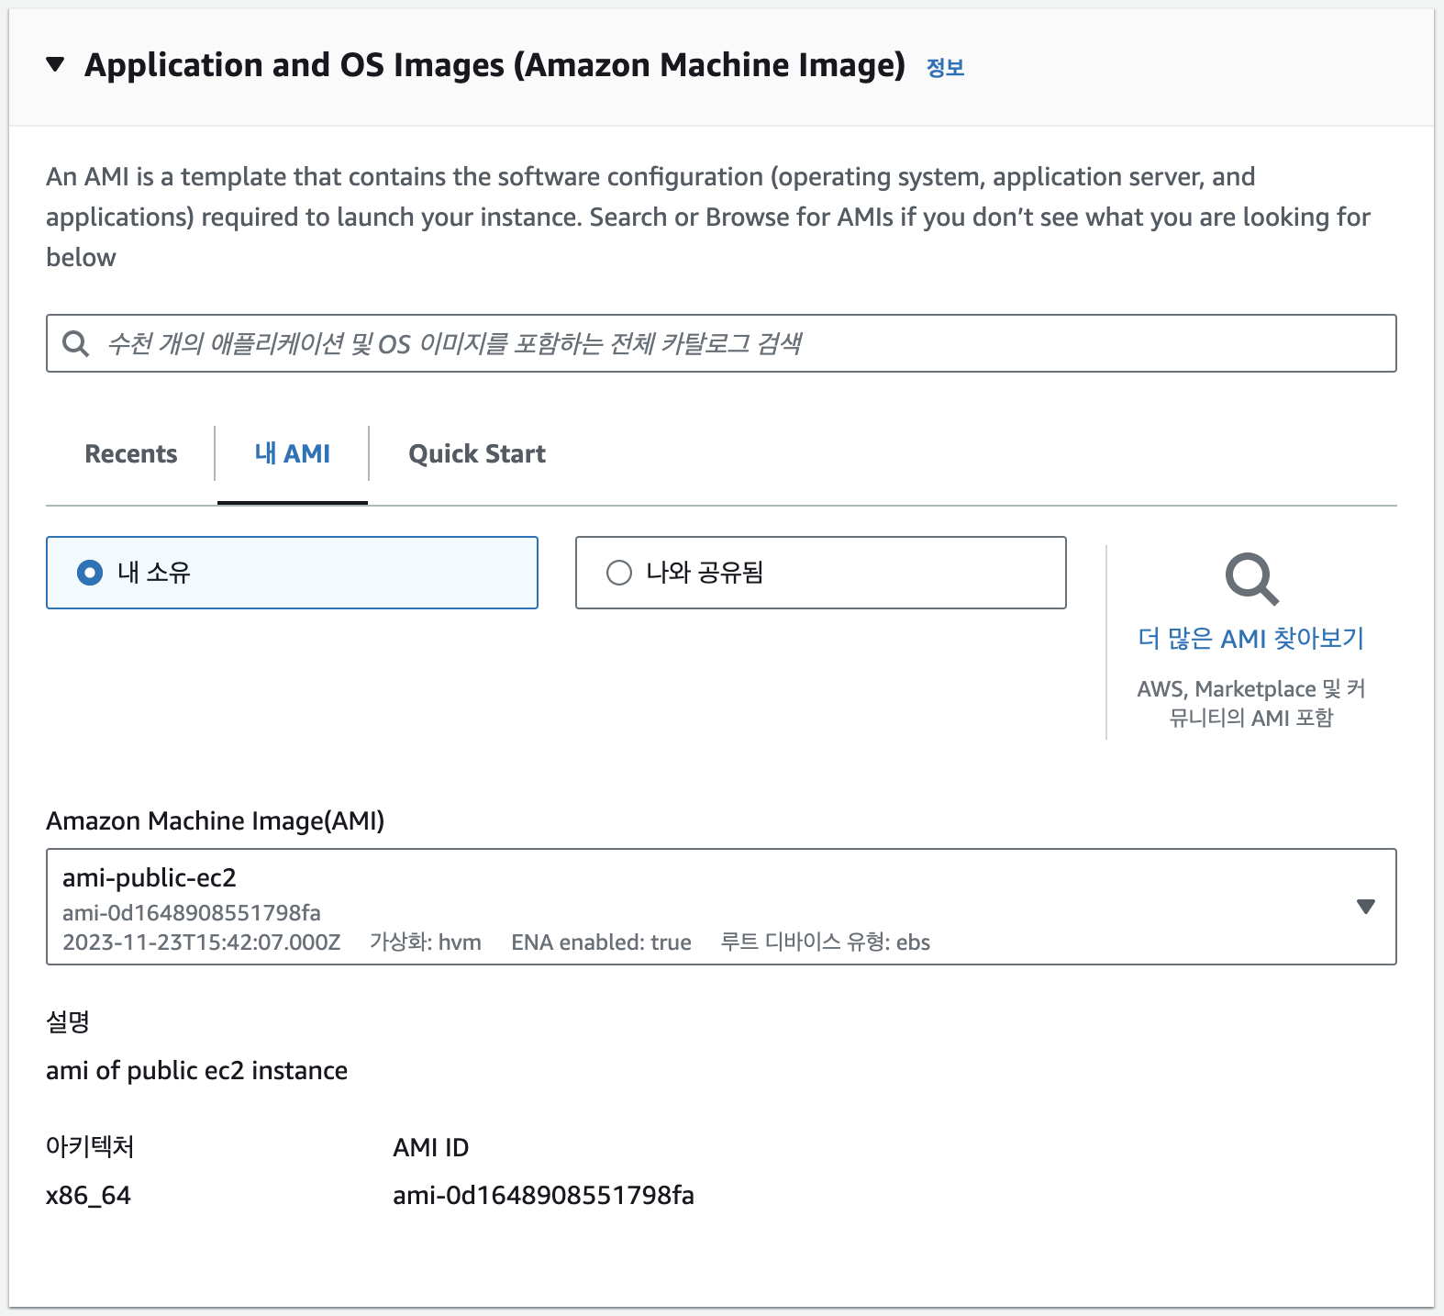Choose the 나와 공유됨 radio option
Screen dimensions: 1444x1316
(x=820, y=573)
